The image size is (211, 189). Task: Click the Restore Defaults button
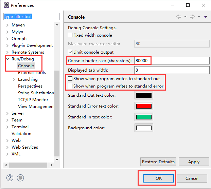tap(158, 162)
